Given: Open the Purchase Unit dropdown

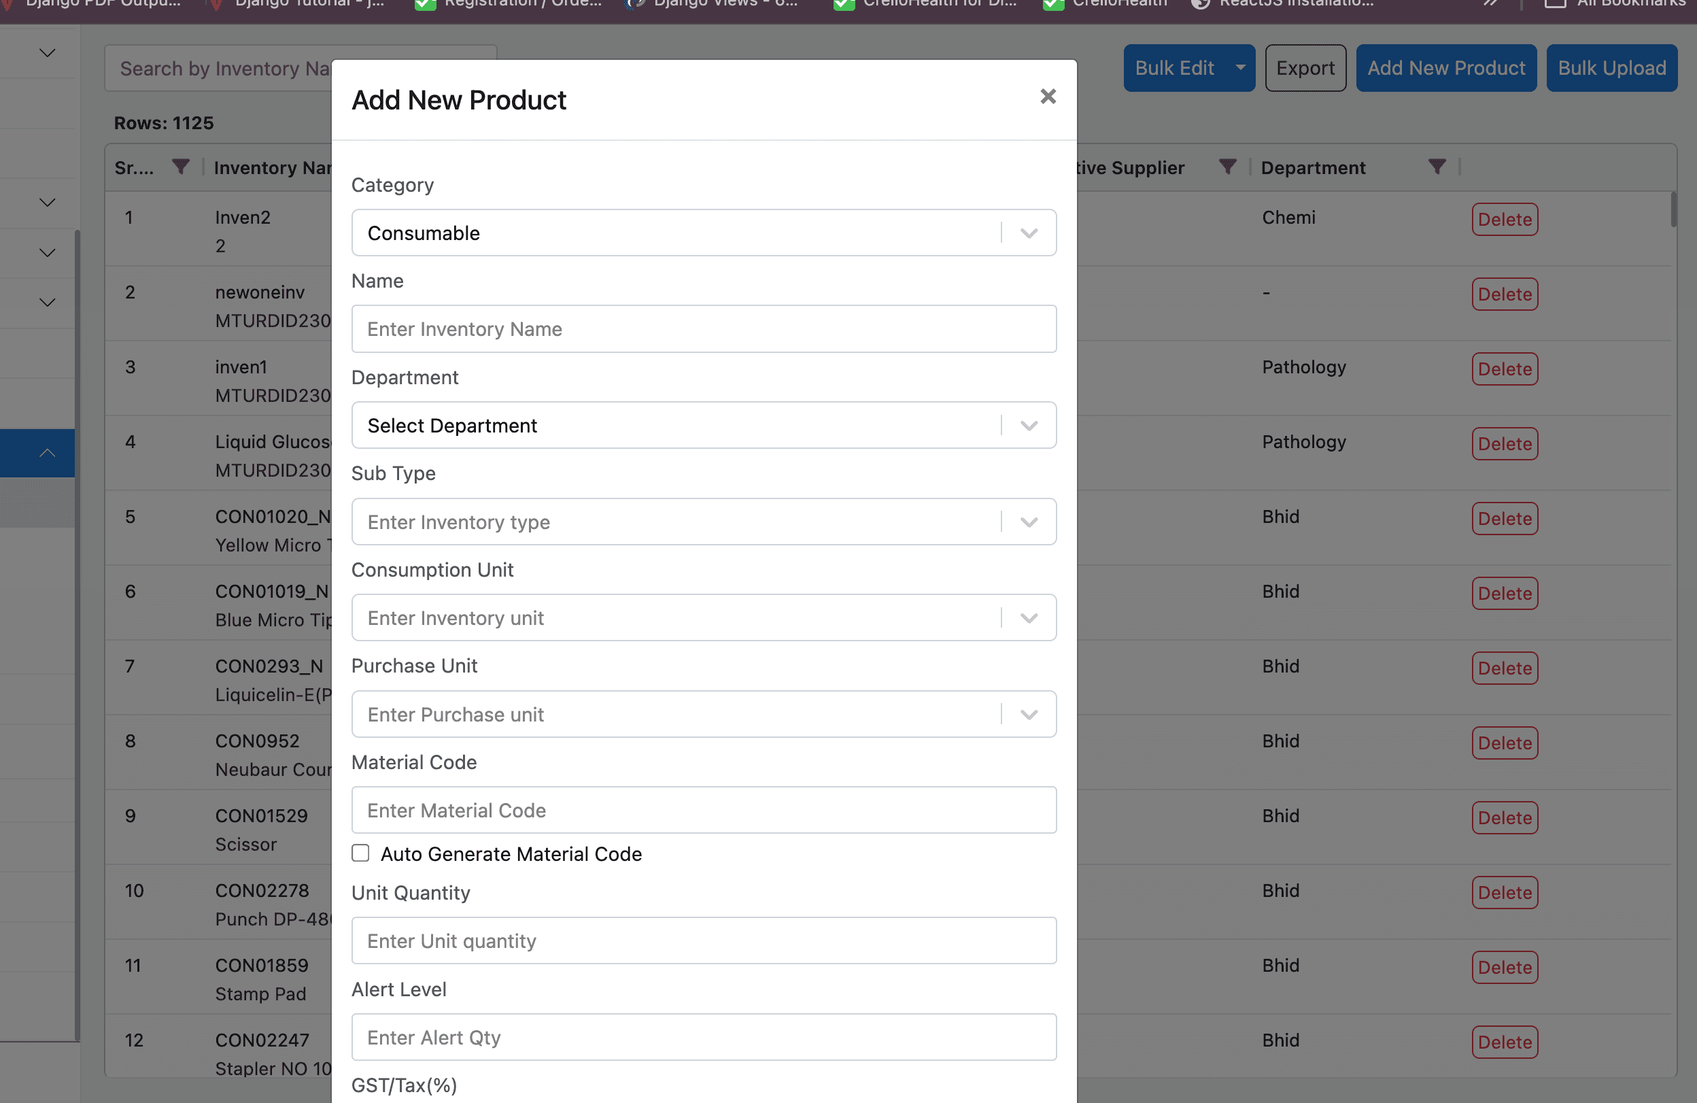Looking at the screenshot, I should click(704, 714).
